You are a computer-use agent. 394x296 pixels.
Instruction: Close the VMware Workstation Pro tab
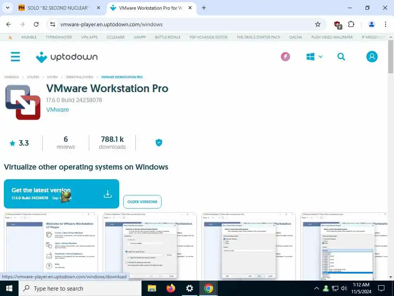(190, 8)
